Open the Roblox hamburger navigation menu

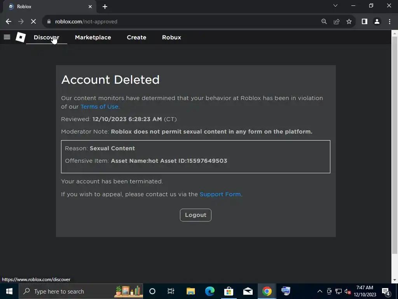[7, 37]
